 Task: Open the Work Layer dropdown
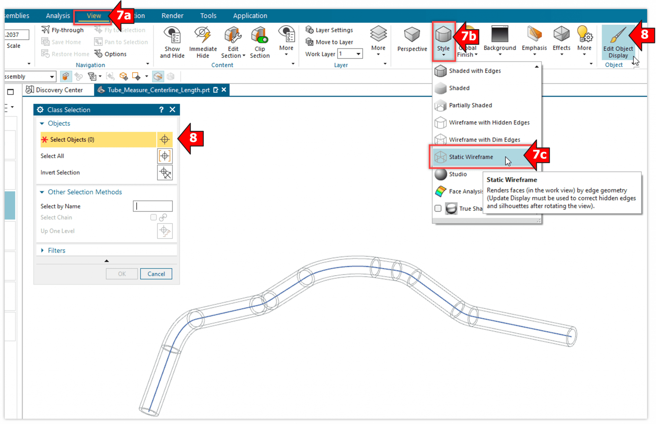point(358,54)
